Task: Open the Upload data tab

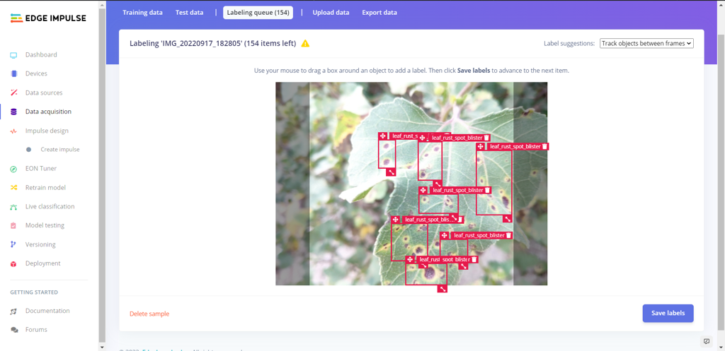Action: pos(331,13)
